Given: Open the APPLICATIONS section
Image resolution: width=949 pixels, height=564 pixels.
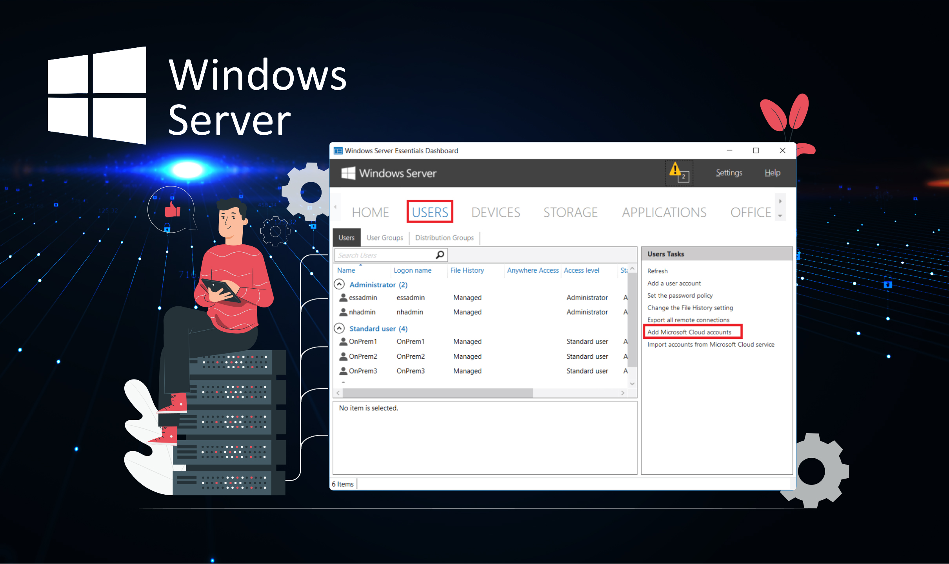Looking at the screenshot, I should pyautogui.click(x=664, y=212).
